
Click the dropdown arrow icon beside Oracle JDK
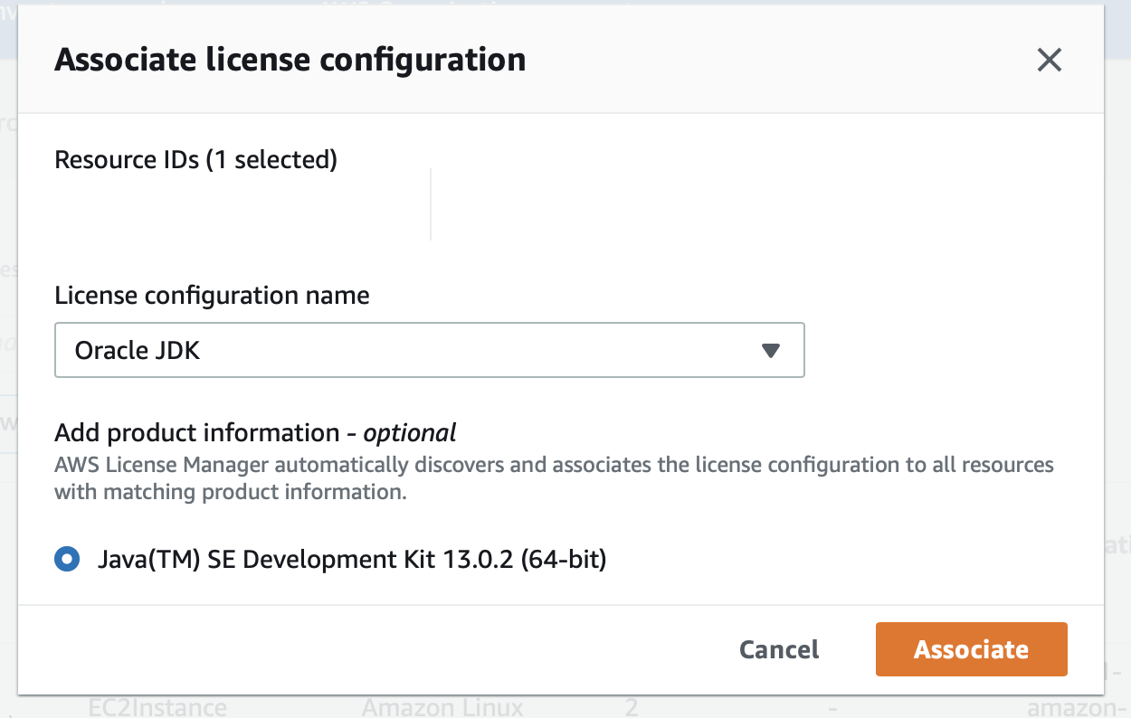[x=772, y=350]
